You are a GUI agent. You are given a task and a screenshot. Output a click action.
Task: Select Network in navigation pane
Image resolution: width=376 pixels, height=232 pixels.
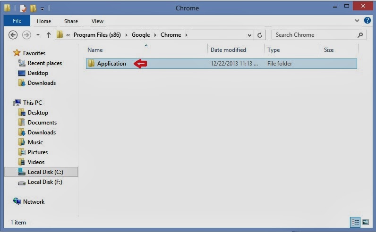(34, 202)
